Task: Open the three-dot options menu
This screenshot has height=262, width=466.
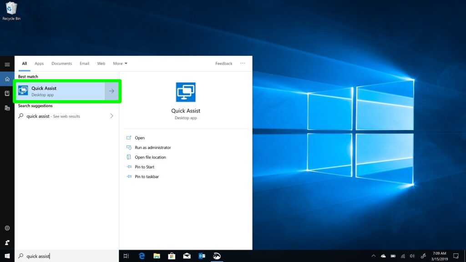Action: [x=243, y=63]
